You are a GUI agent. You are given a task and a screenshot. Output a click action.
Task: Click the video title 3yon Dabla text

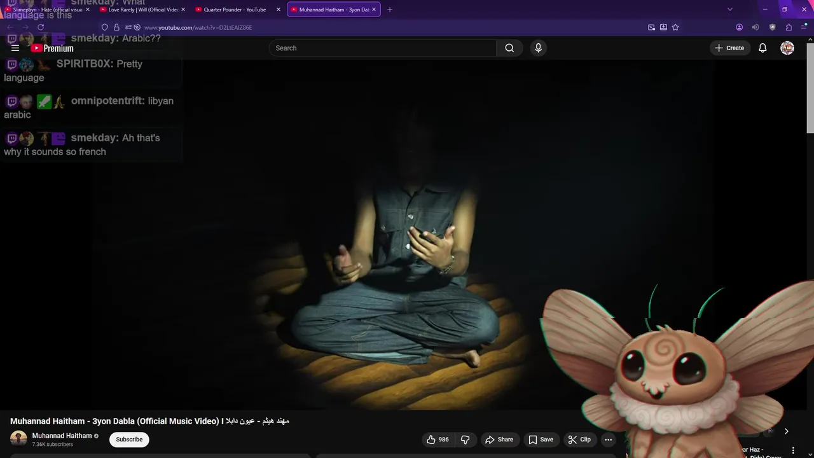click(x=149, y=421)
